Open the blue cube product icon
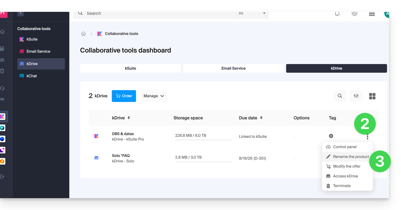 click(x=2, y=139)
